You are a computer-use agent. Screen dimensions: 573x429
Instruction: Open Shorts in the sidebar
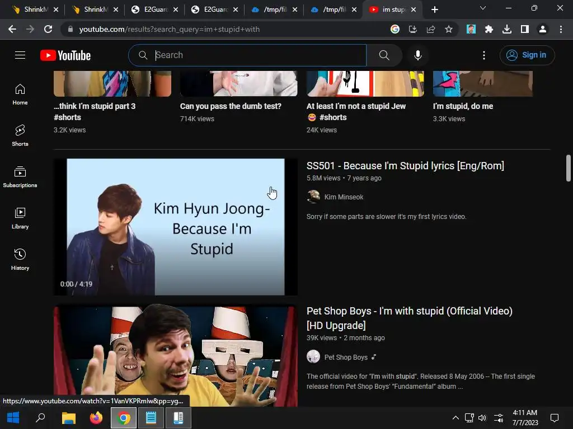pos(20,136)
